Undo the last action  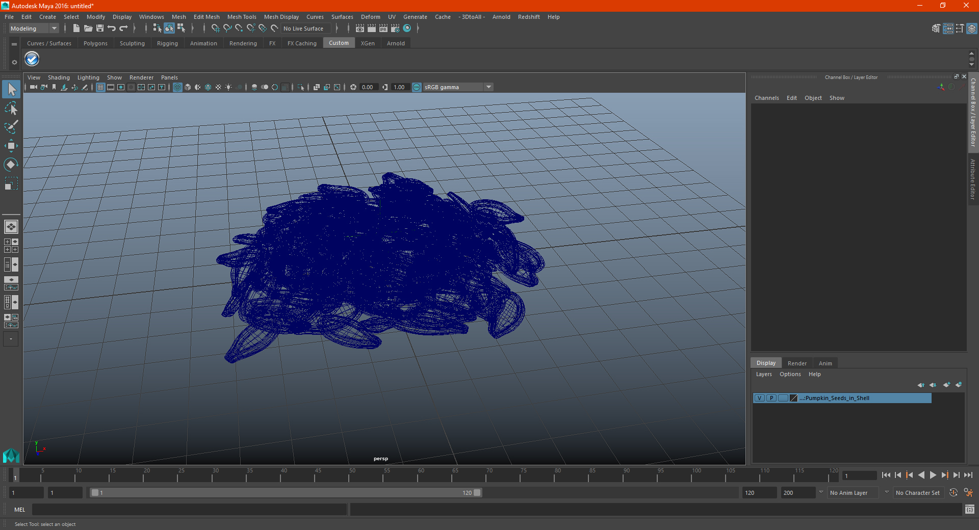click(x=111, y=29)
